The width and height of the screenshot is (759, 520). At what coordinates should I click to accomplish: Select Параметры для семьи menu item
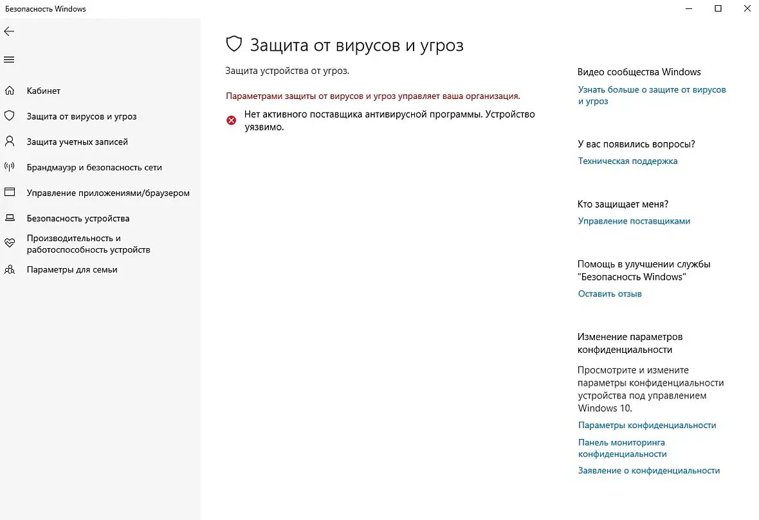coord(72,270)
